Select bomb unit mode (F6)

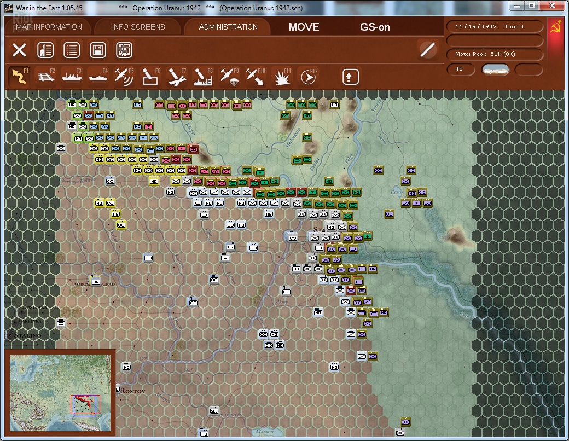pos(150,77)
